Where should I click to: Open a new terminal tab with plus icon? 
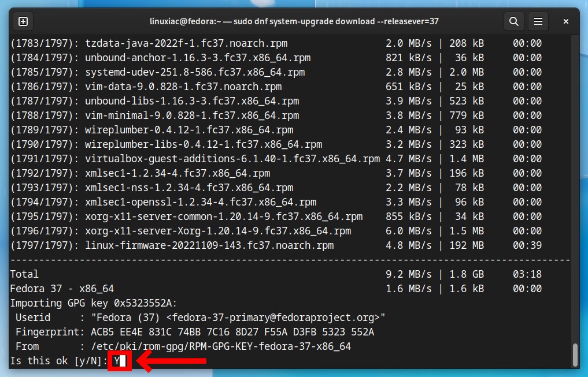pyautogui.click(x=23, y=21)
